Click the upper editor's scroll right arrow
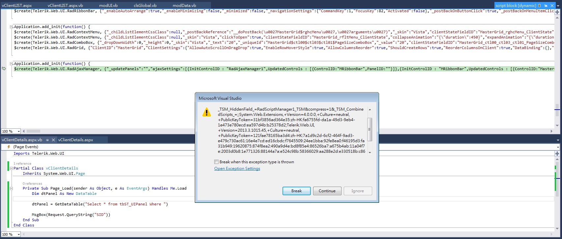This screenshot has width=562, height=239. (552, 131)
